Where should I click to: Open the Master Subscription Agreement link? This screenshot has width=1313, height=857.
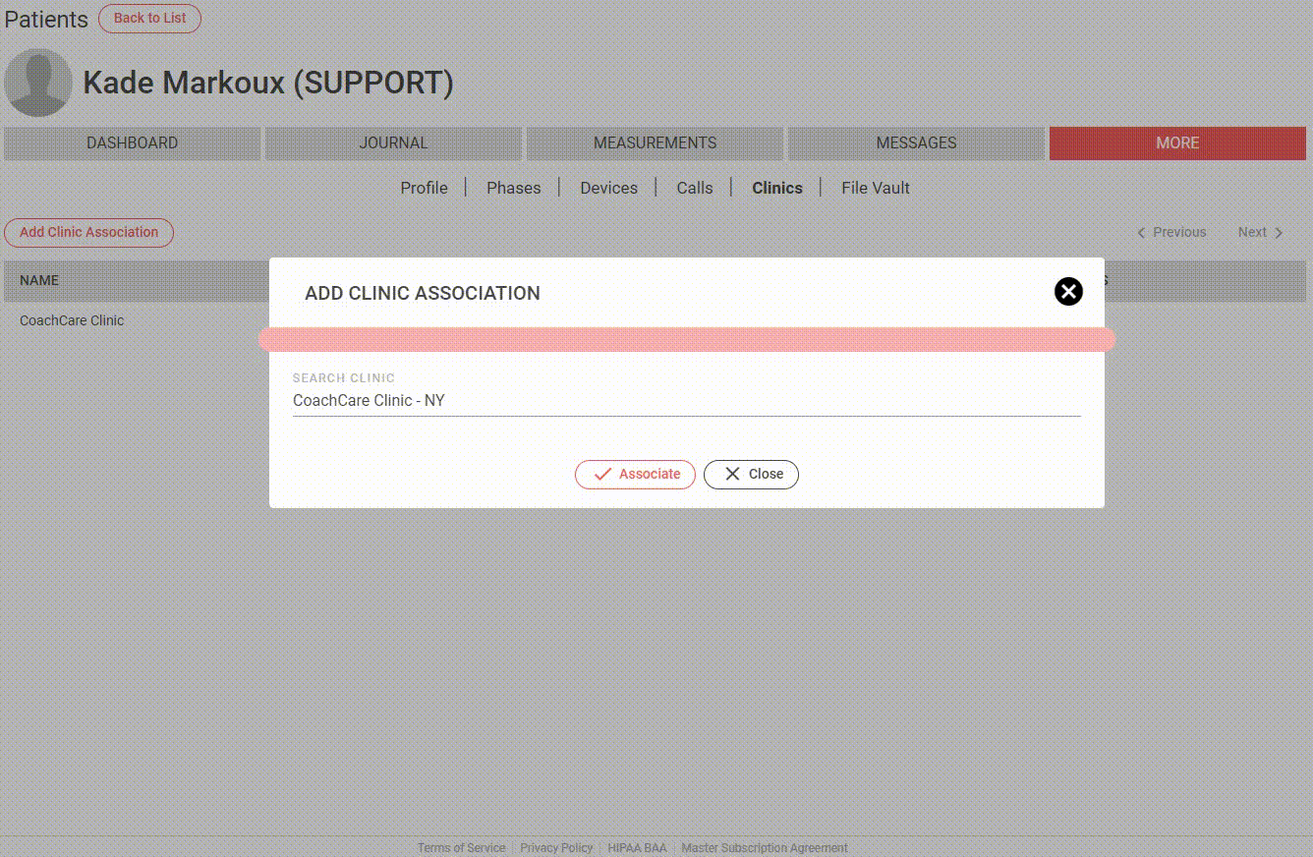coord(765,848)
